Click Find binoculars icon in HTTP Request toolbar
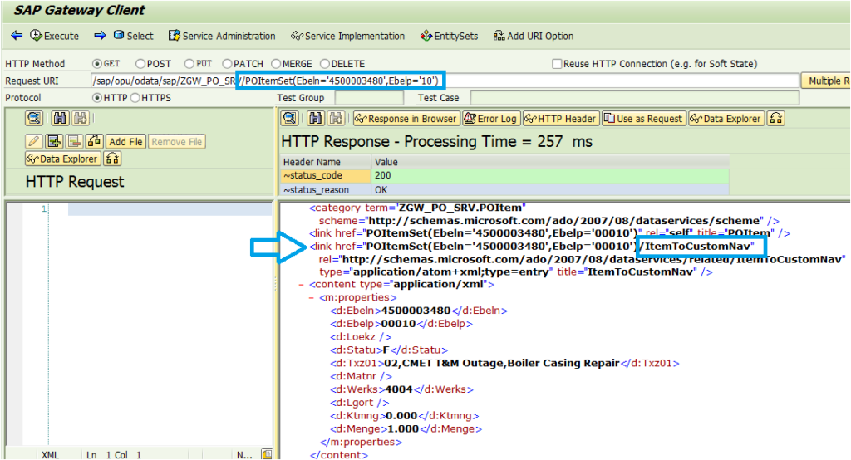The height and width of the screenshot is (460, 851). 60,118
